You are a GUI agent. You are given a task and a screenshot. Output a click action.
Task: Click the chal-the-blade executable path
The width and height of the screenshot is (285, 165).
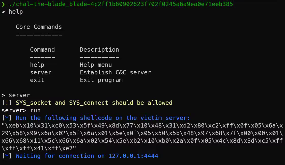(121, 4)
